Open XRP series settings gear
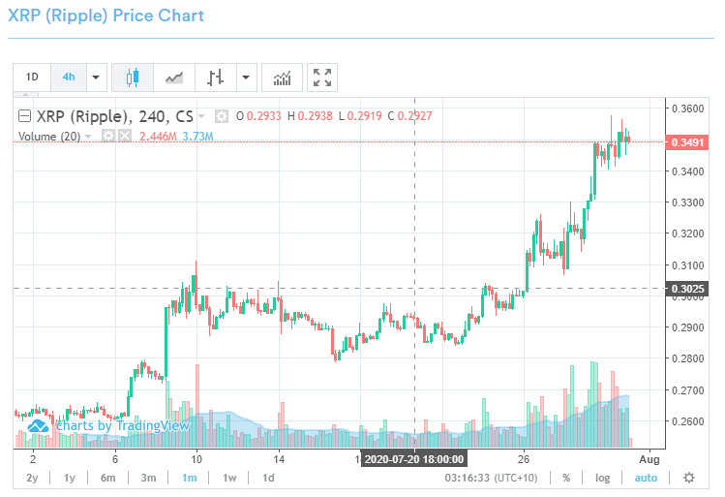 (x=222, y=116)
